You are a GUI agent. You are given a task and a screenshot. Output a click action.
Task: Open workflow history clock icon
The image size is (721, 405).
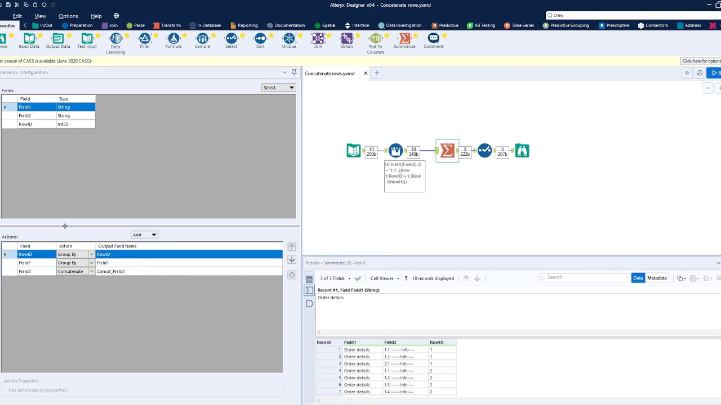click(x=700, y=73)
